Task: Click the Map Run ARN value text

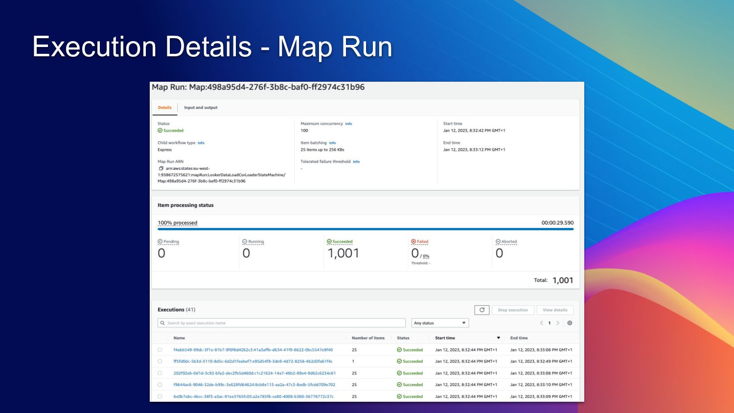Action: pos(221,175)
